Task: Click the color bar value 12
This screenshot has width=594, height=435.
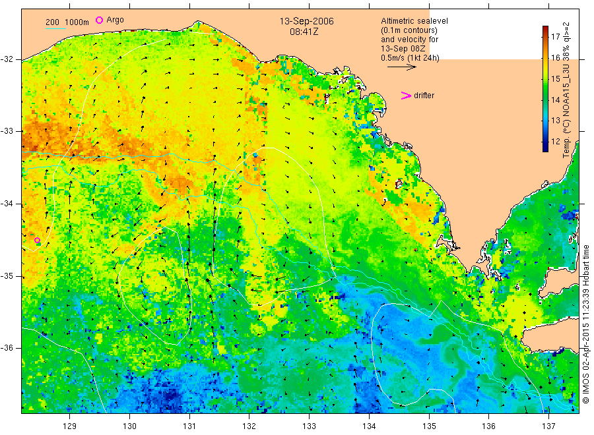Action: pos(555,142)
